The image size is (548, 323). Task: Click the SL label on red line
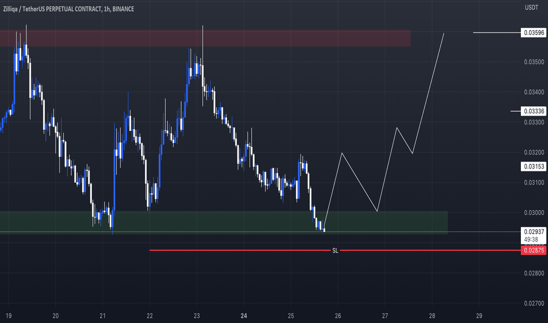pos(335,251)
